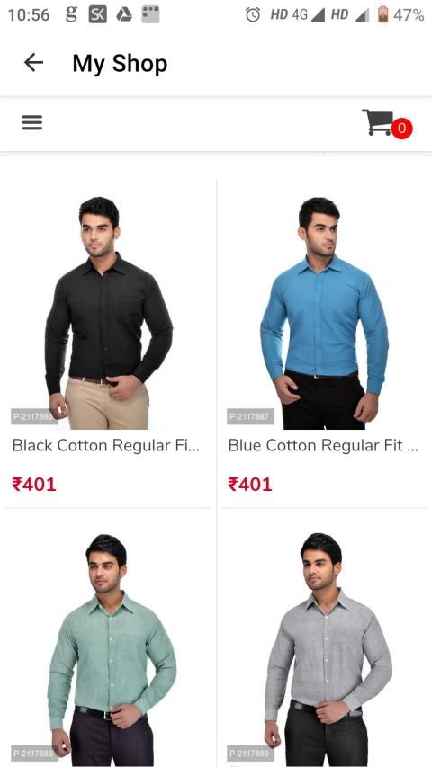
Task: Tap the My Shop header title
Action: pyautogui.click(x=120, y=64)
